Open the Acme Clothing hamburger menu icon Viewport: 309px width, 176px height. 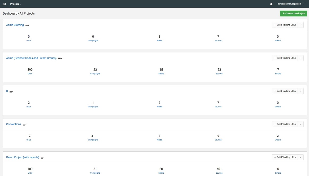[x=27, y=25]
